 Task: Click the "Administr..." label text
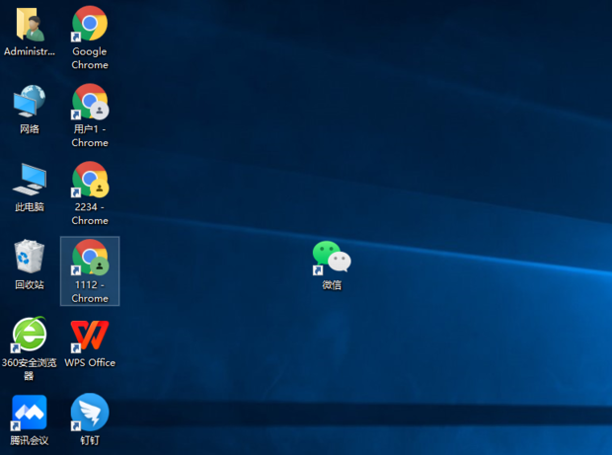click(30, 51)
